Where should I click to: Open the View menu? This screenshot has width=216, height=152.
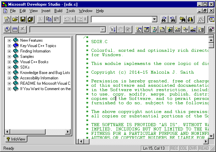(33, 11)
